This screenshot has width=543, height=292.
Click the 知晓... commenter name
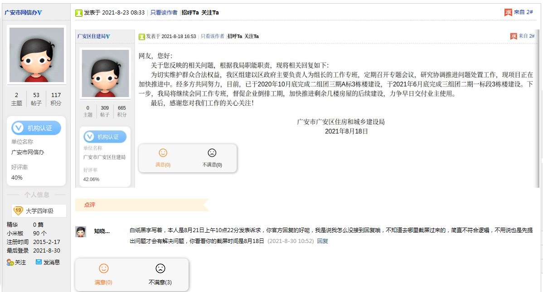(102, 231)
